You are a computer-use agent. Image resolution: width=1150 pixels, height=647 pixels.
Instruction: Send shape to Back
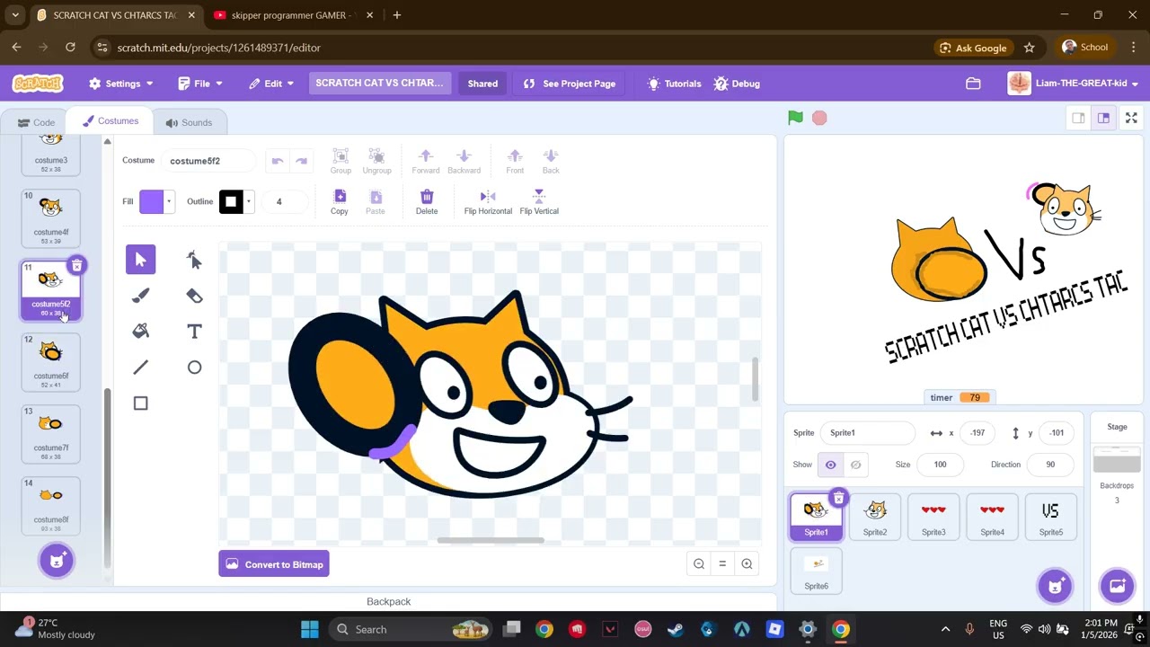pyautogui.click(x=551, y=161)
